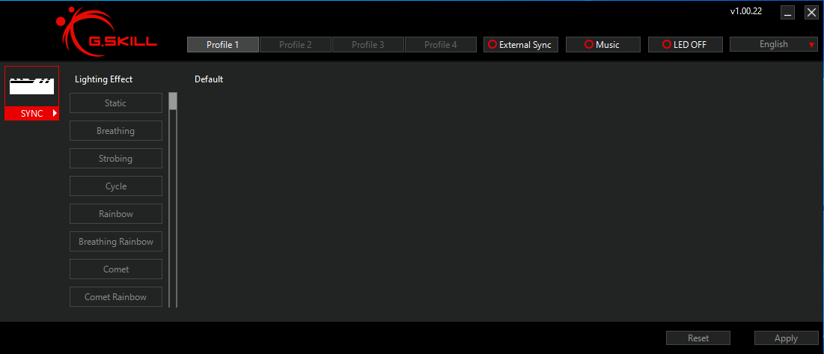
Task: Open Profile 3 tab
Action: coord(368,45)
